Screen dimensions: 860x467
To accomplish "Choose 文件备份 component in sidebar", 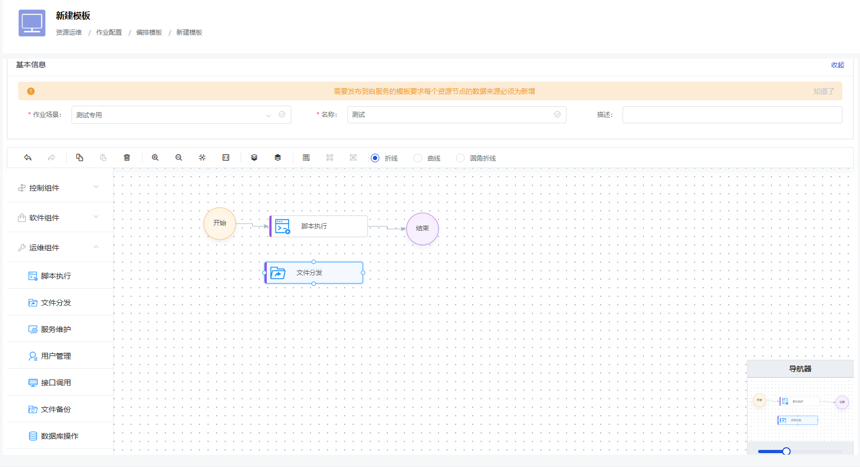I will click(60, 409).
